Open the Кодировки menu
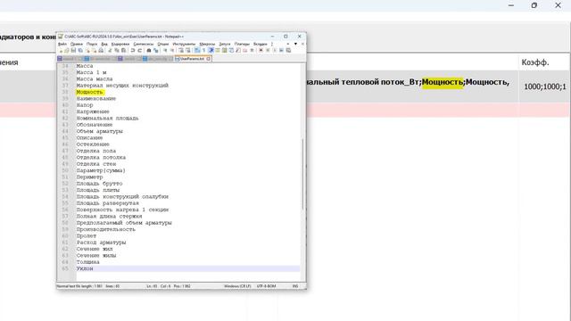Viewport: 571px width, 321px height. (x=120, y=44)
